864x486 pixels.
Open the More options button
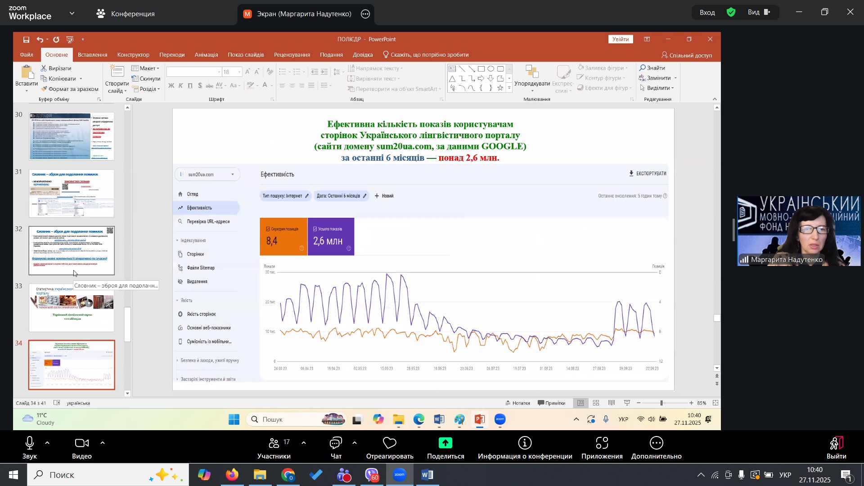click(x=656, y=443)
